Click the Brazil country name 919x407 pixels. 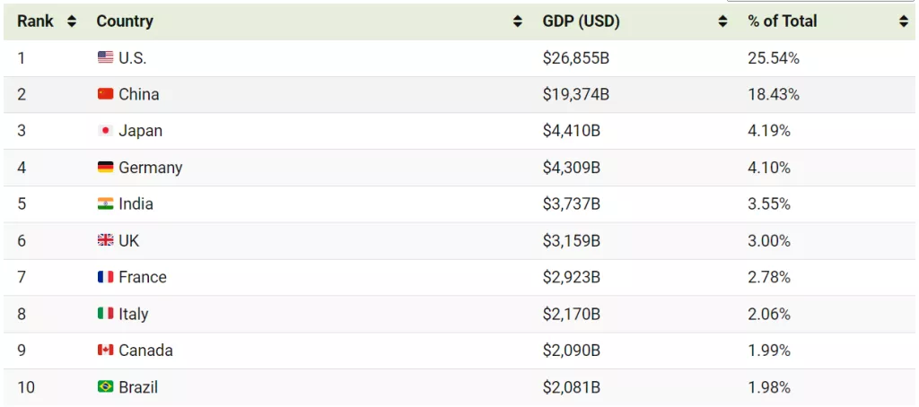pyautogui.click(x=138, y=387)
